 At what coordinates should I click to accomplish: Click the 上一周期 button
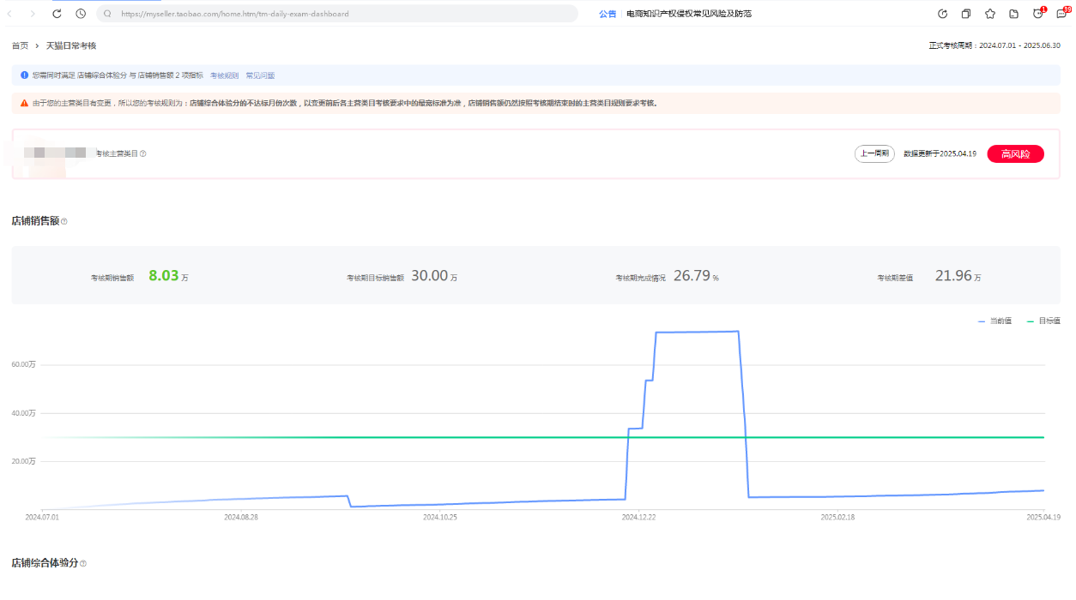click(x=874, y=154)
